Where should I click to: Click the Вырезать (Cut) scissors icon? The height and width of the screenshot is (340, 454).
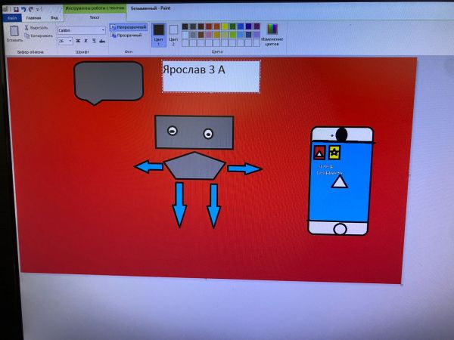tap(27, 27)
